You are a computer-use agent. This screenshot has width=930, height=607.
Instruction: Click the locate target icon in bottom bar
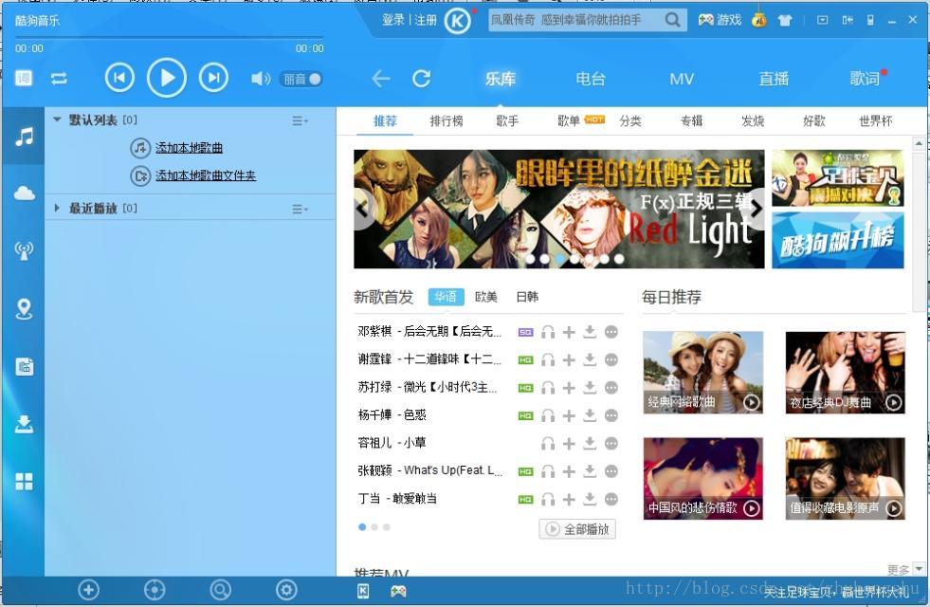155,590
